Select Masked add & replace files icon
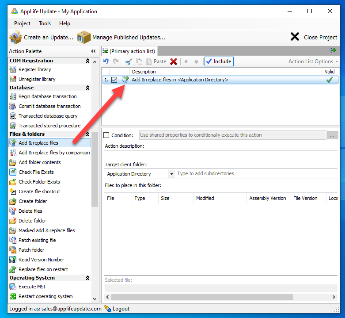Image resolution: width=345 pixels, height=318 pixels. (x=13, y=230)
